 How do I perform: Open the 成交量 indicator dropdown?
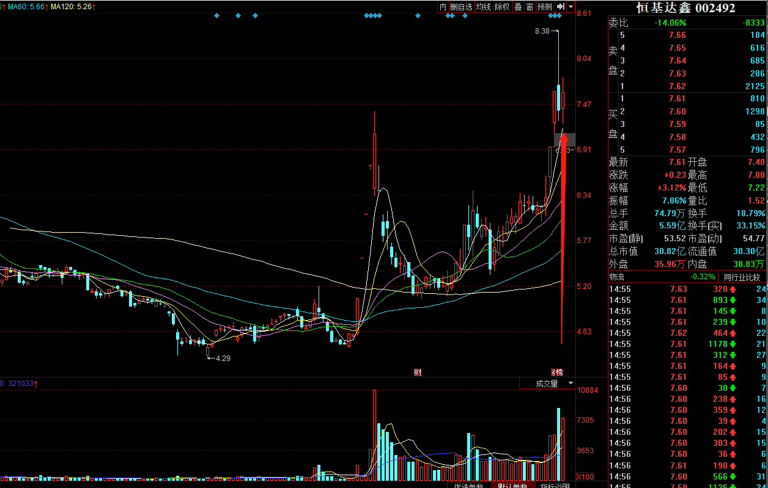[547, 384]
